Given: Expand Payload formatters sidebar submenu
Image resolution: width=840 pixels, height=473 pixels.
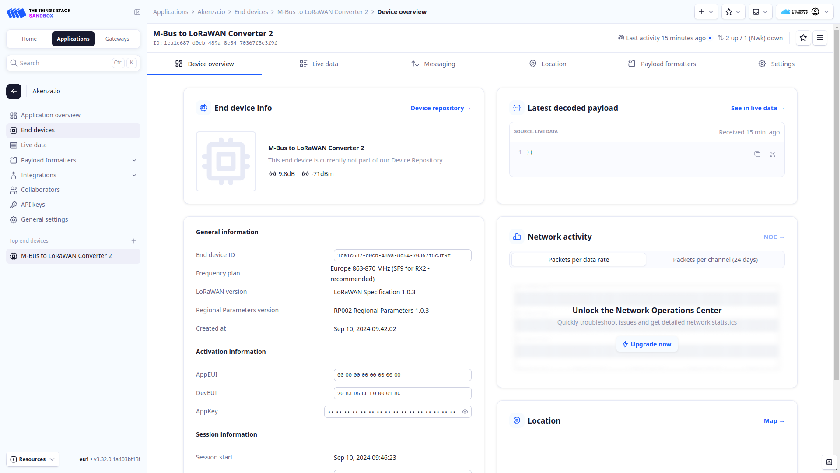Looking at the screenshot, I should [x=134, y=160].
